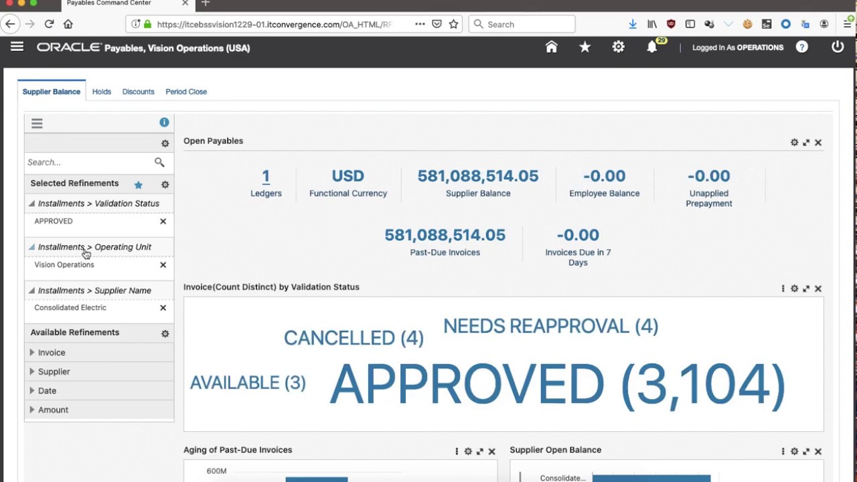Open Selected Refinements gear options
Image resolution: width=857 pixels, height=482 pixels.
point(165,185)
